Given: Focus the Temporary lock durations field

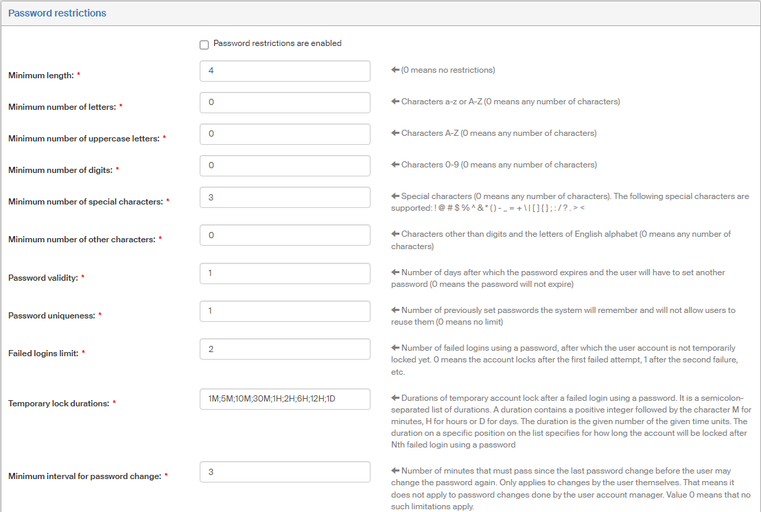Looking at the screenshot, I should tap(285, 399).
